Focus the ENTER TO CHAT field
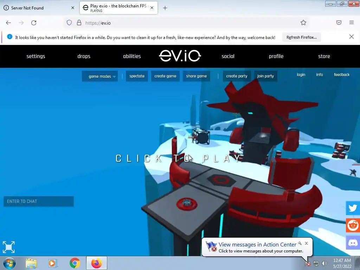The width and height of the screenshot is (360, 270). click(x=39, y=201)
